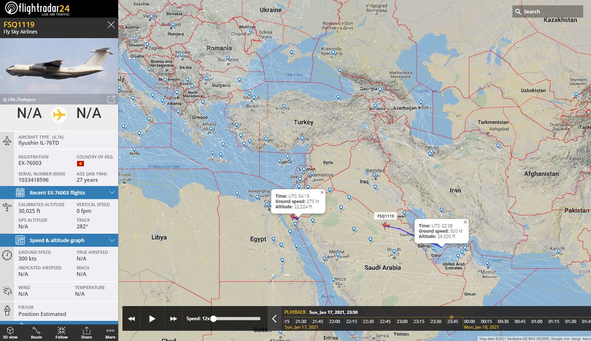Click the wind and temperature weather icon
The height and width of the screenshot is (341, 591).
coord(7,290)
